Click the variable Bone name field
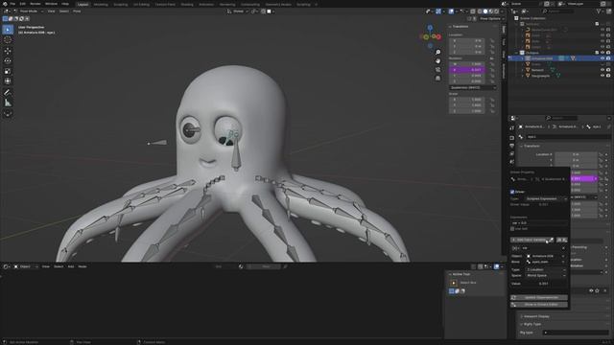614x345 pixels. point(546,262)
